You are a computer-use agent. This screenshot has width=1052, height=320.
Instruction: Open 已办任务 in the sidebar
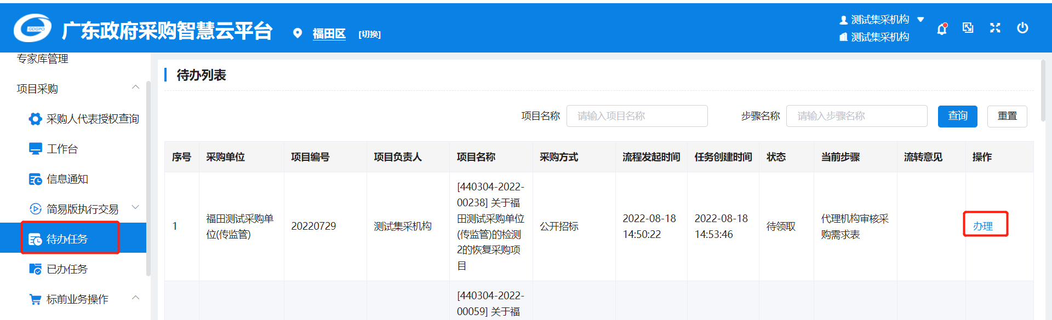pos(67,269)
